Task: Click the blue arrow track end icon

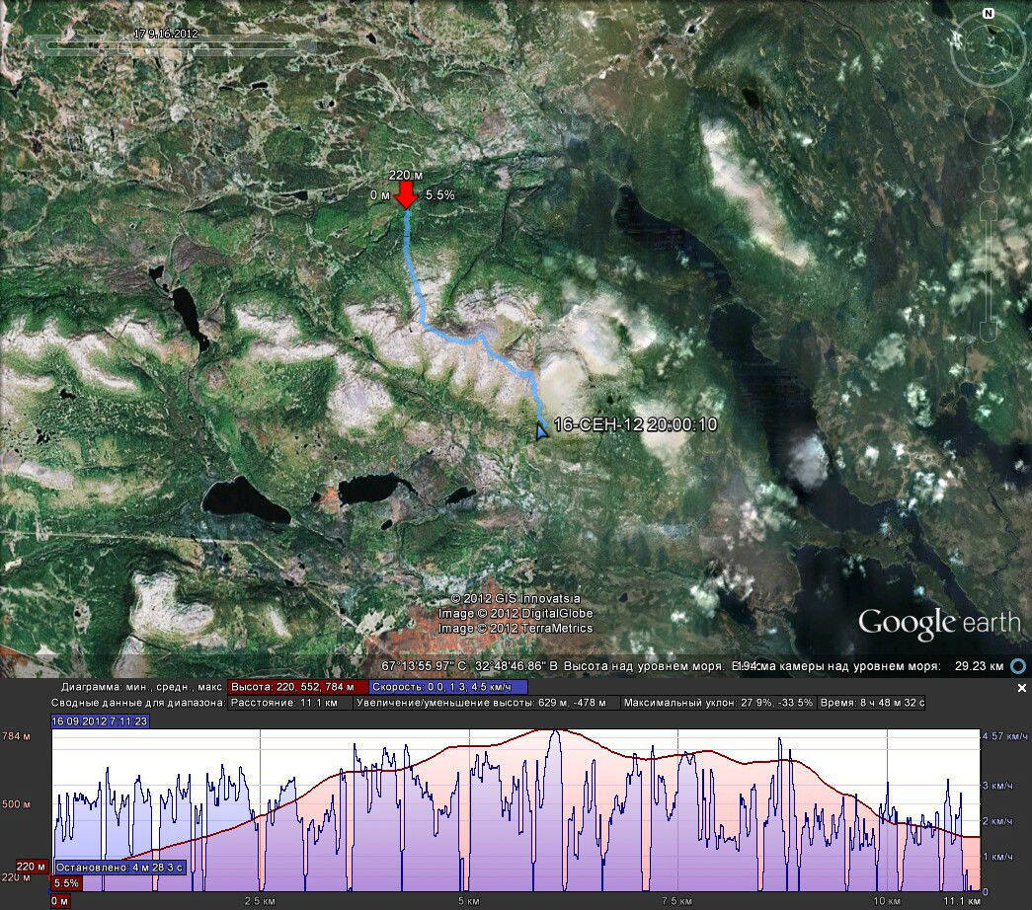Action: point(541,431)
